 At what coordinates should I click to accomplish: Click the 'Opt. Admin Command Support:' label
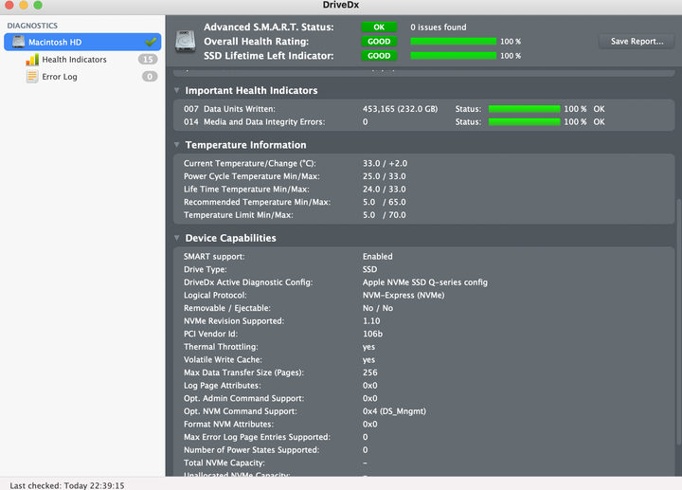point(243,399)
